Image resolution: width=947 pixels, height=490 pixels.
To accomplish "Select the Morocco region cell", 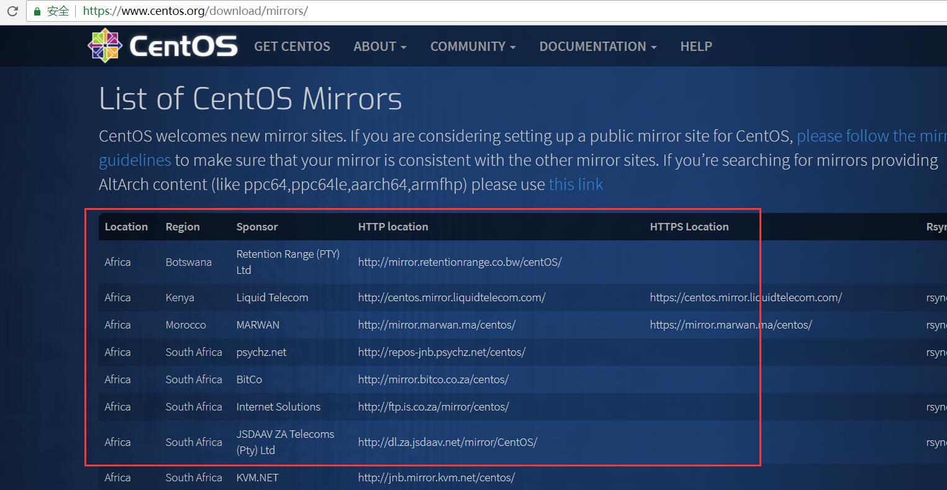I will pos(186,325).
